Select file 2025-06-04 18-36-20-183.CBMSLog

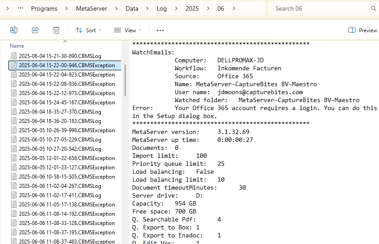tap(60, 121)
